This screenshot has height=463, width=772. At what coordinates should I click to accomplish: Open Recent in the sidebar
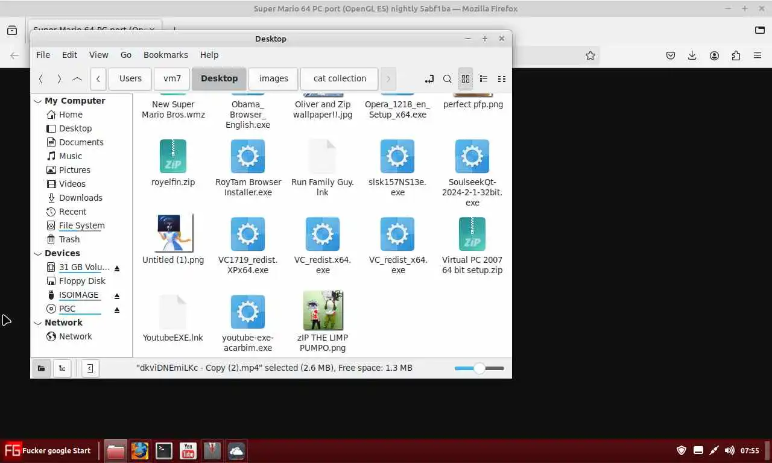(72, 212)
